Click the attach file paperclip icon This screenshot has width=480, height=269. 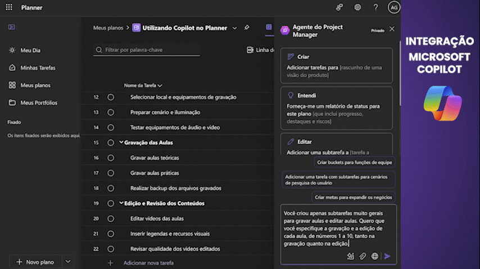point(363,256)
